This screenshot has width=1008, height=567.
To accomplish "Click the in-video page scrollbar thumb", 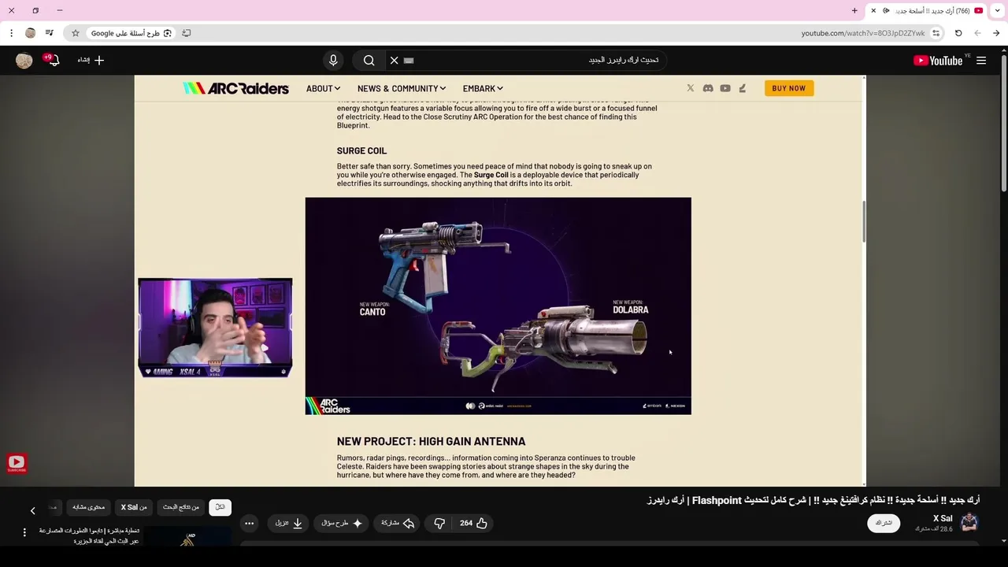I will pyautogui.click(x=864, y=222).
